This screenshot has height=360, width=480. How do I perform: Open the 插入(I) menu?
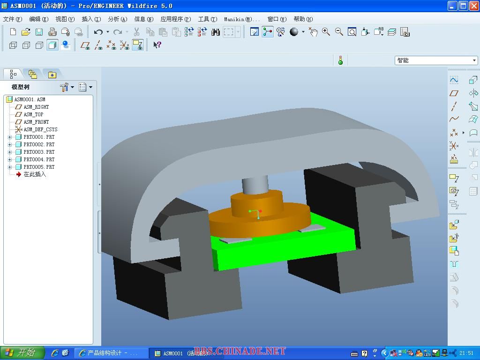(x=91, y=19)
